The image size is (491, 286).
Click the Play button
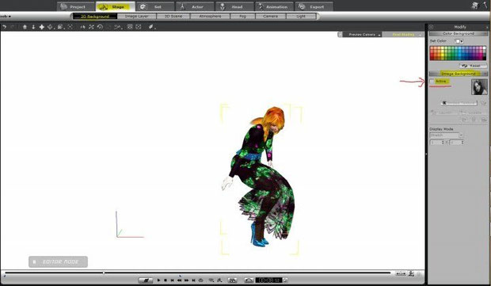tap(158, 280)
